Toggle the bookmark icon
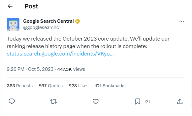The width and height of the screenshot is (192, 116). coord(138,101)
